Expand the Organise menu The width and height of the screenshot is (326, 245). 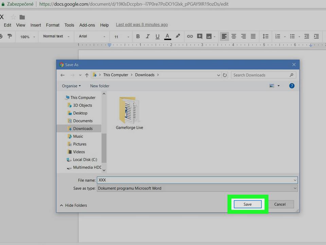tap(71, 86)
